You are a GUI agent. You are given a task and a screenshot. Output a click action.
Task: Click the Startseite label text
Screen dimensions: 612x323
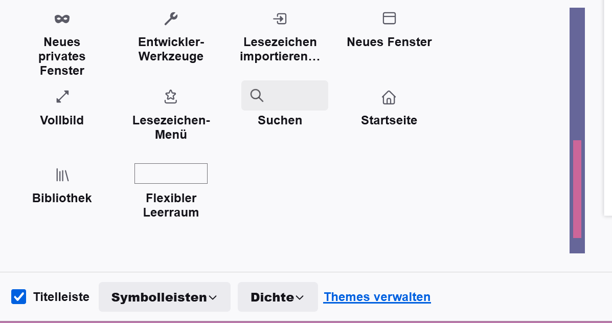coord(389,120)
